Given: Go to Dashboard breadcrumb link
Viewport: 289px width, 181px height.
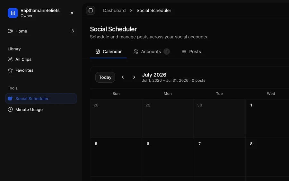Looking at the screenshot, I should click(x=114, y=11).
